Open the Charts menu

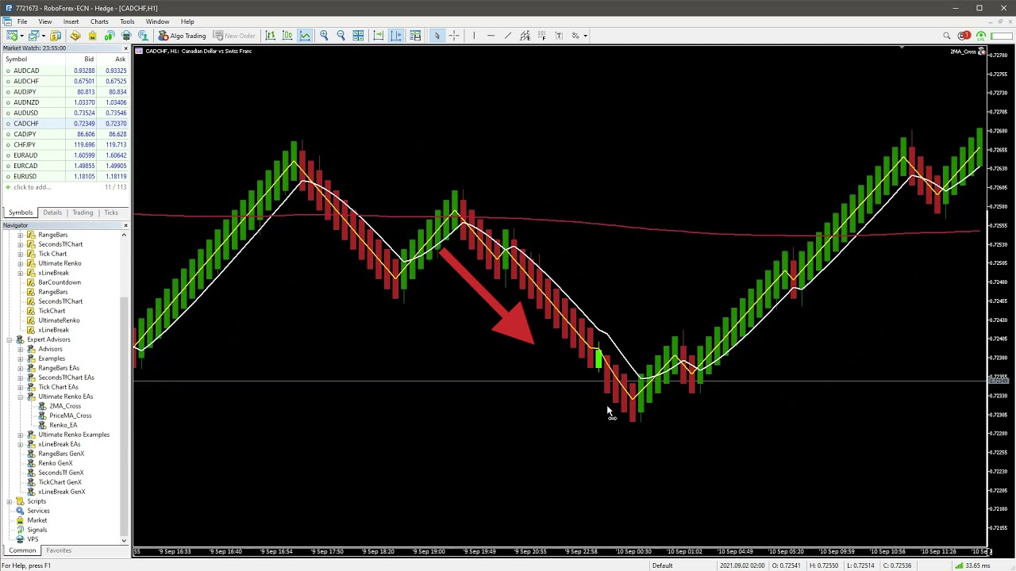pos(99,21)
